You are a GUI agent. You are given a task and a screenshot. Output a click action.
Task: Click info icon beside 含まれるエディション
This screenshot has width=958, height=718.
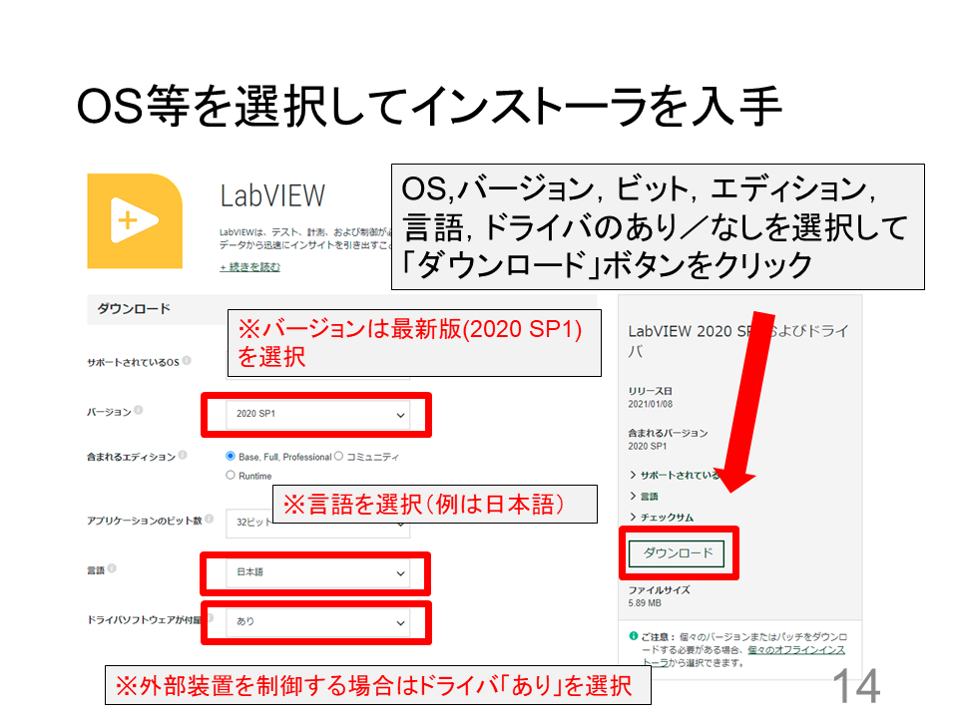pyautogui.click(x=183, y=455)
